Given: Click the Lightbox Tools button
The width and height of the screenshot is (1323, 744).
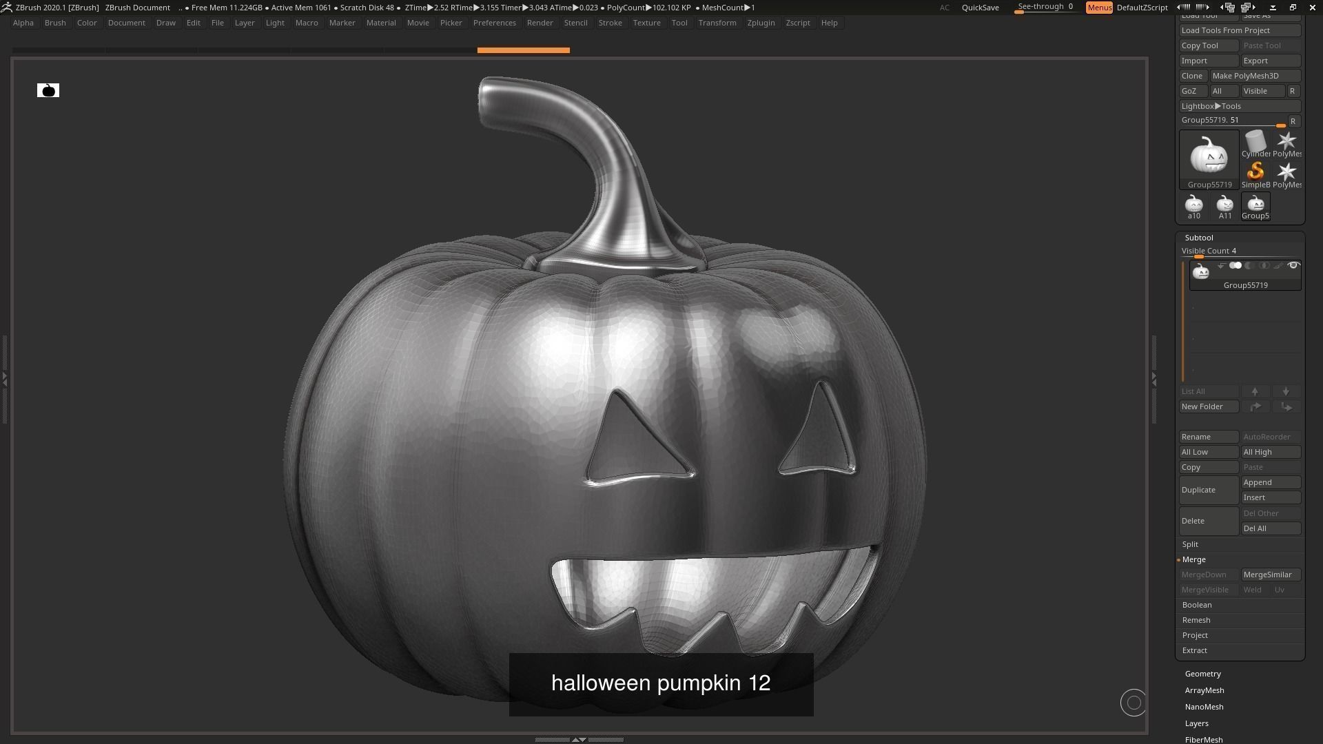Looking at the screenshot, I should (x=1240, y=106).
